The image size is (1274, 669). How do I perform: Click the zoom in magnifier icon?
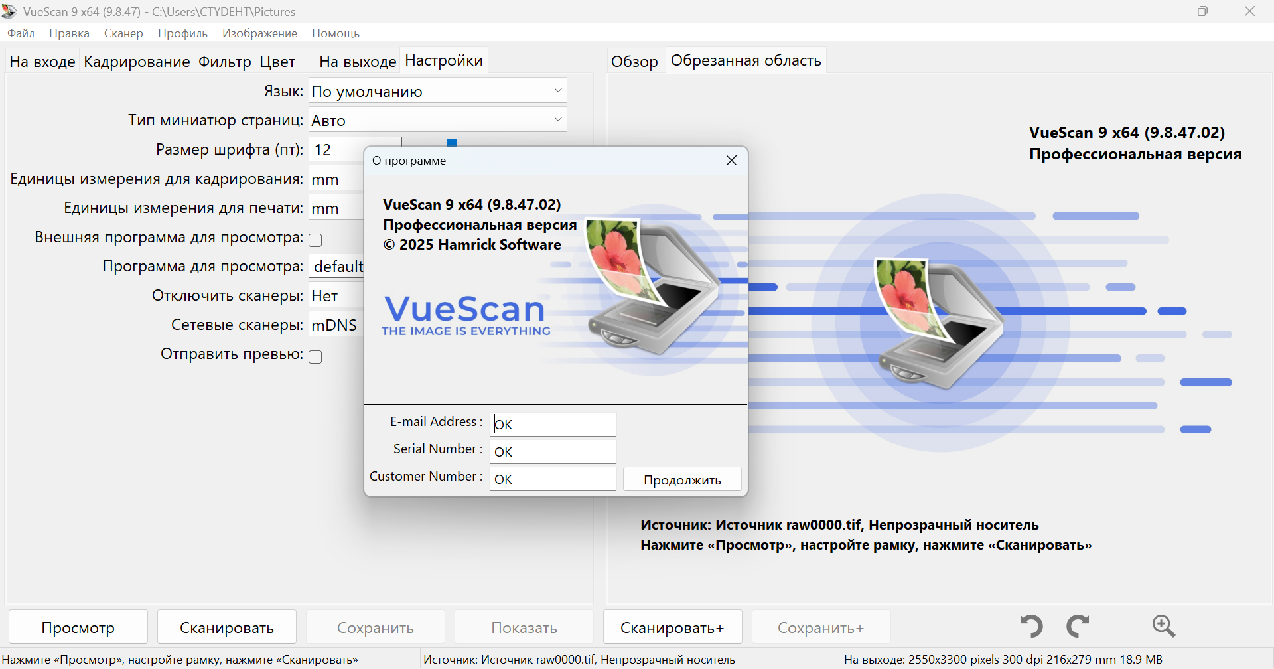1163,627
